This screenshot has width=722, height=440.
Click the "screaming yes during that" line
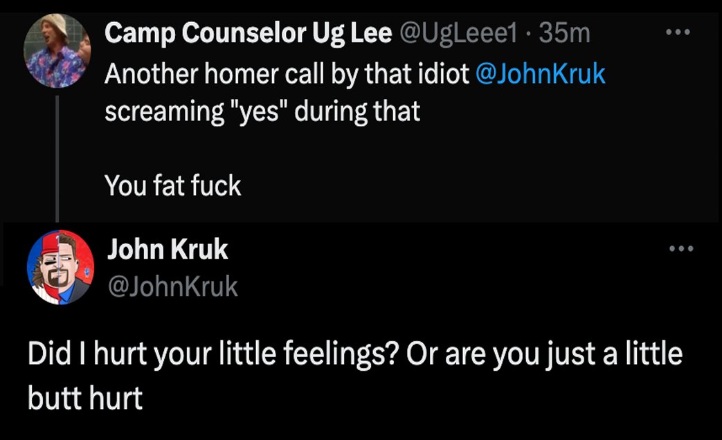(x=262, y=111)
